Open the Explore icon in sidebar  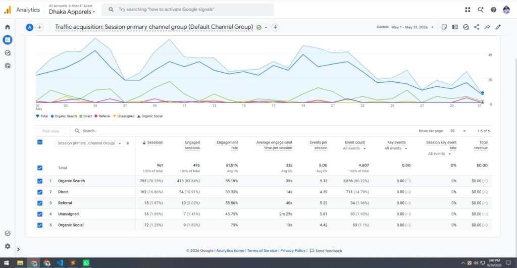click(x=7, y=53)
